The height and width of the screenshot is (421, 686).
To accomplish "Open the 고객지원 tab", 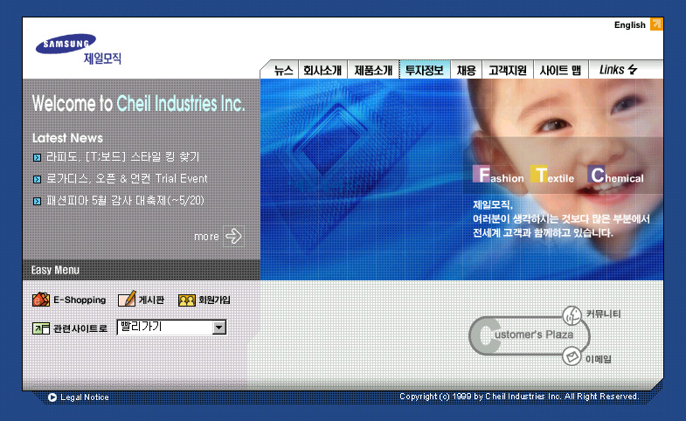I will click(x=508, y=70).
